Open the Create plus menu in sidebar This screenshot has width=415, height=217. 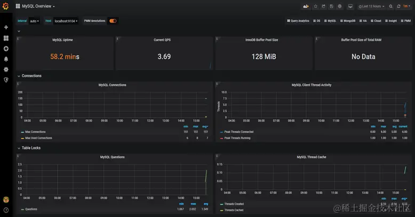click(x=6, y=27)
